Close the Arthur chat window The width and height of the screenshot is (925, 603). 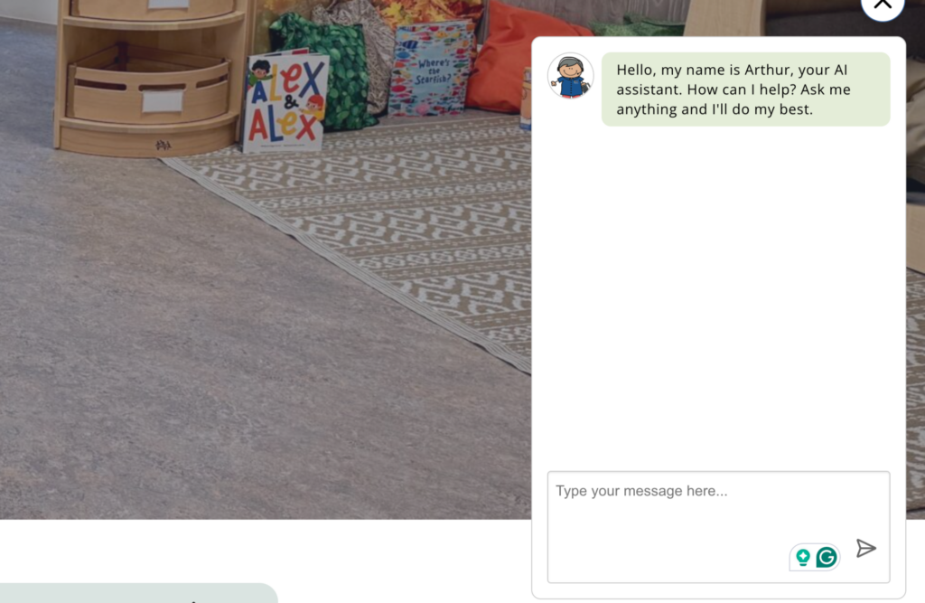tap(883, 6)
